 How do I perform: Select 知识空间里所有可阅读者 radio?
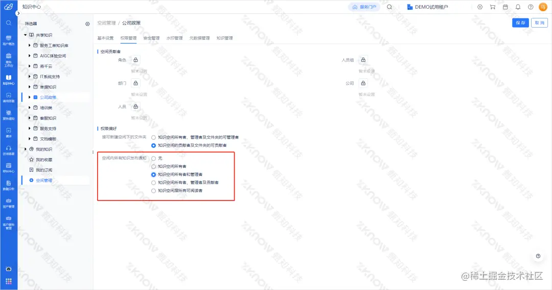pos(153,191)
